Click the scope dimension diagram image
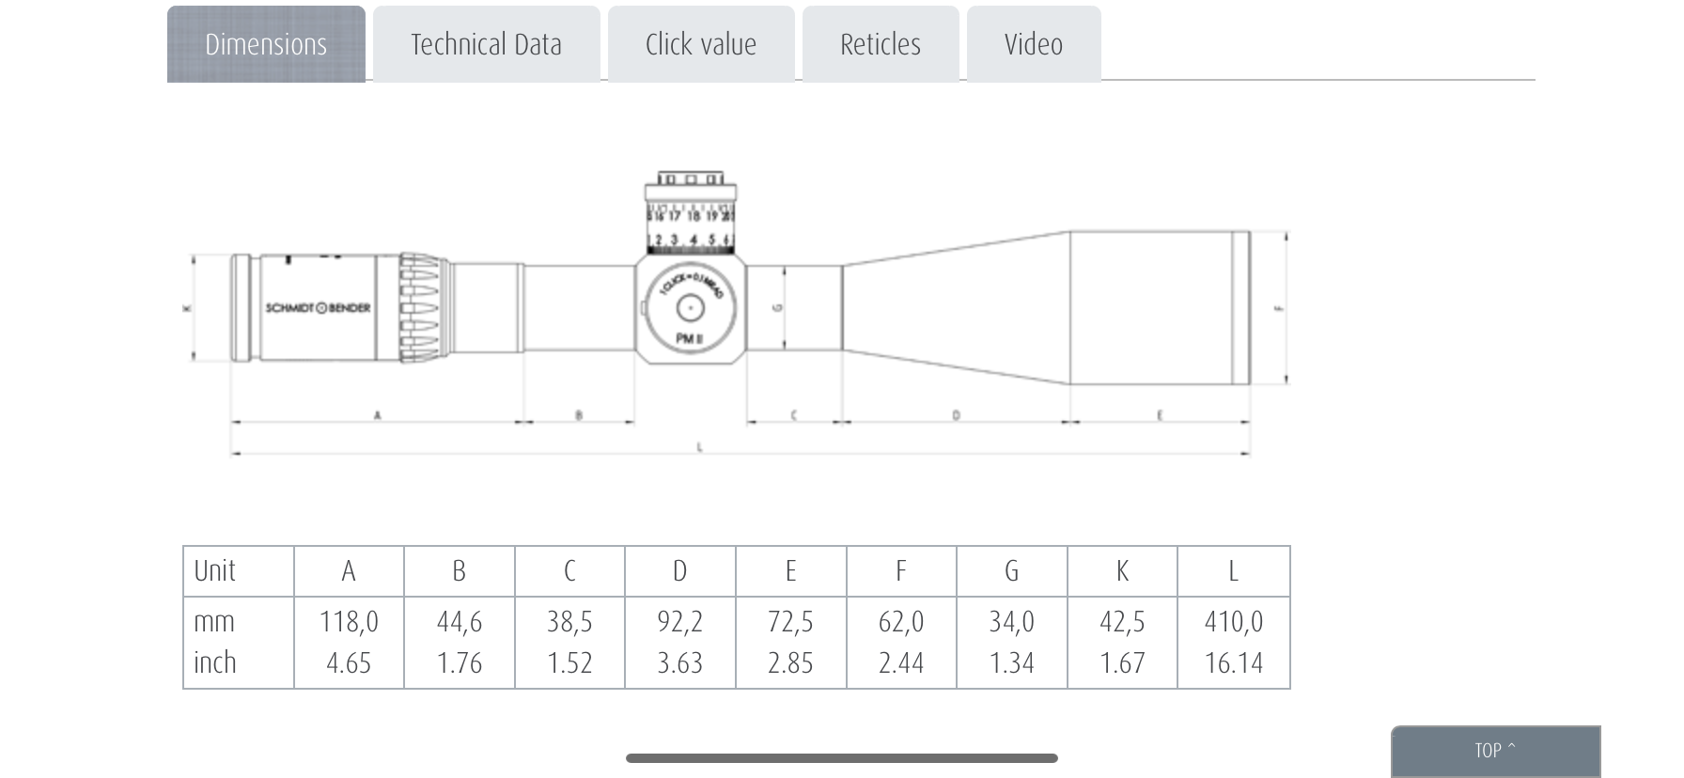This screenshot has width=1684, height=778. tap(738, 315)
